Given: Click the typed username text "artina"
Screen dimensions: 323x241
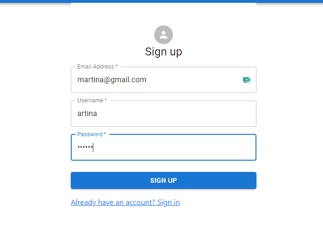Looking at the screenshot, I should click(87, 114).
